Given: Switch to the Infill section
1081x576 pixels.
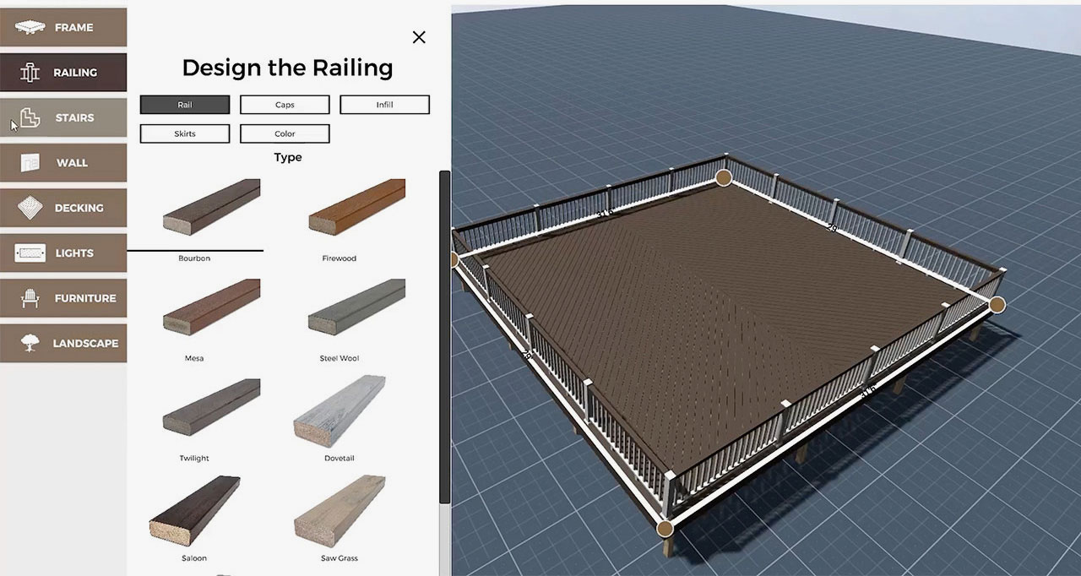Looking at the screenshot, I should point(384,104).
